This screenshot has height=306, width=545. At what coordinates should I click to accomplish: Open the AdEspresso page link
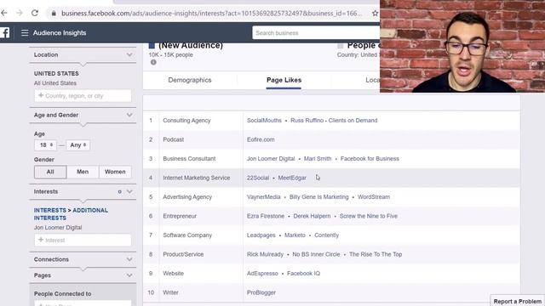click(262, 273)
